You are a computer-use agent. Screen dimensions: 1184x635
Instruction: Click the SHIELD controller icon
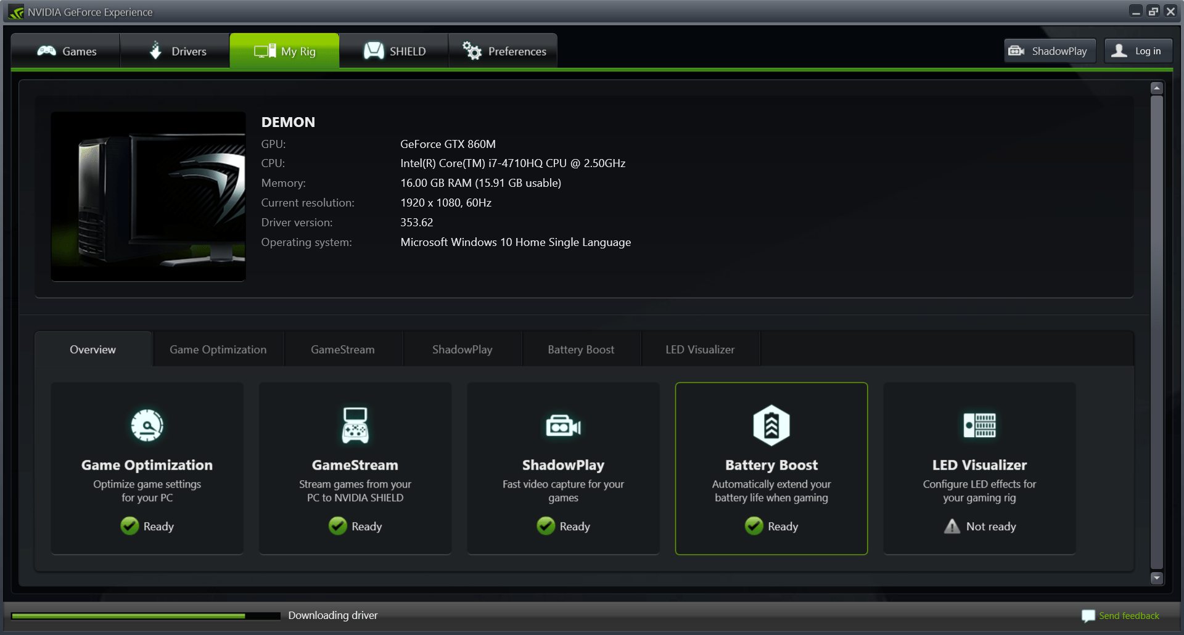[374, 51]
